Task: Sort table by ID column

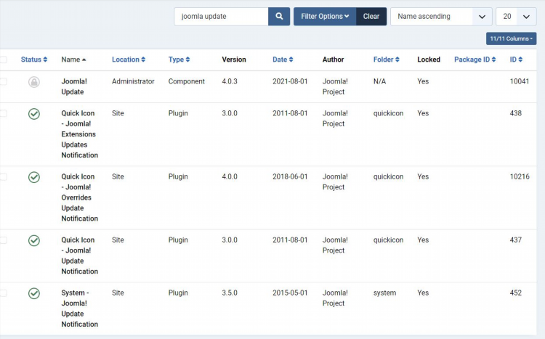Action: coord(516,60)
